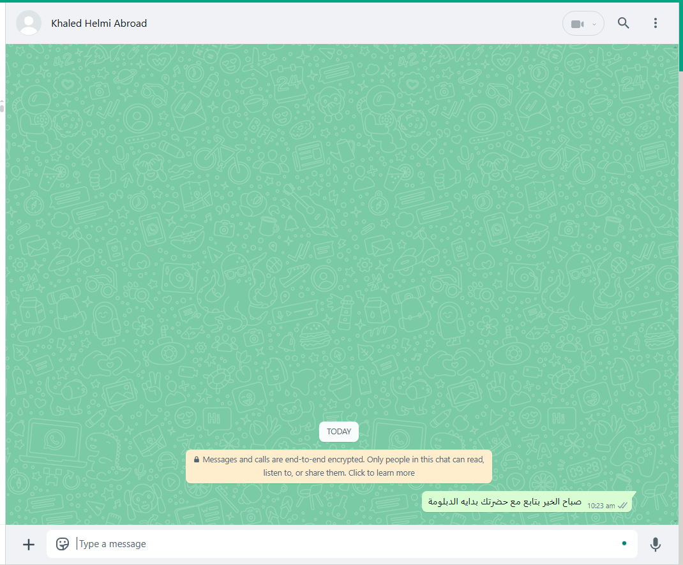Record a voice message with microphone
This screenshot has width=683, height=565.
(x=655, y=544)
